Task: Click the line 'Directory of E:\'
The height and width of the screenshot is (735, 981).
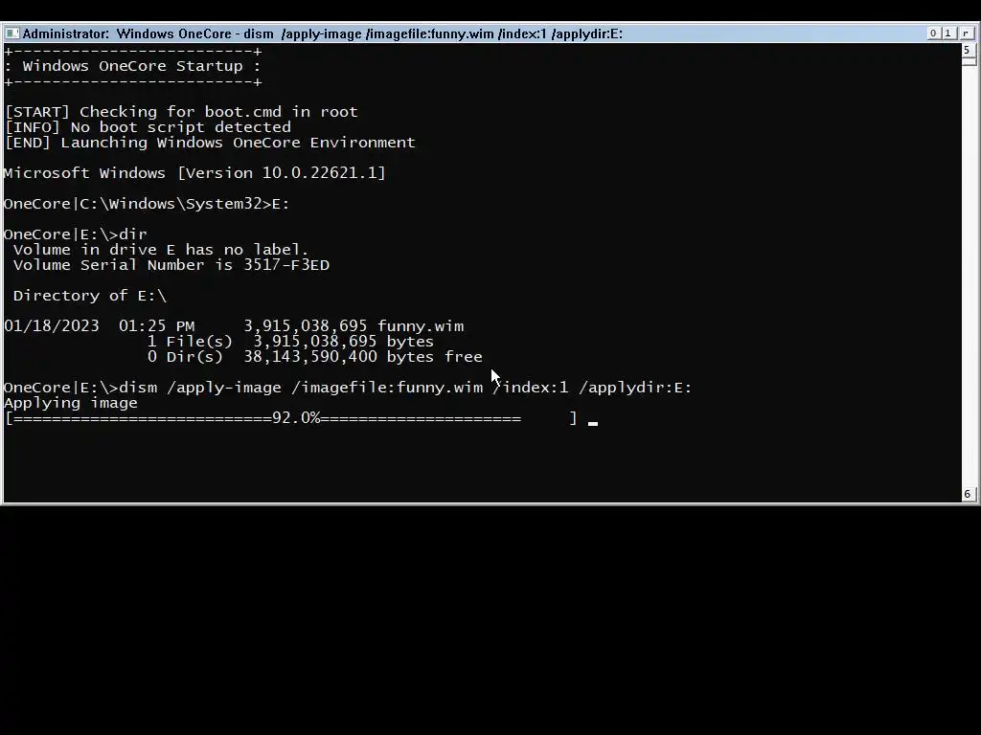Action: coord(90,296)
